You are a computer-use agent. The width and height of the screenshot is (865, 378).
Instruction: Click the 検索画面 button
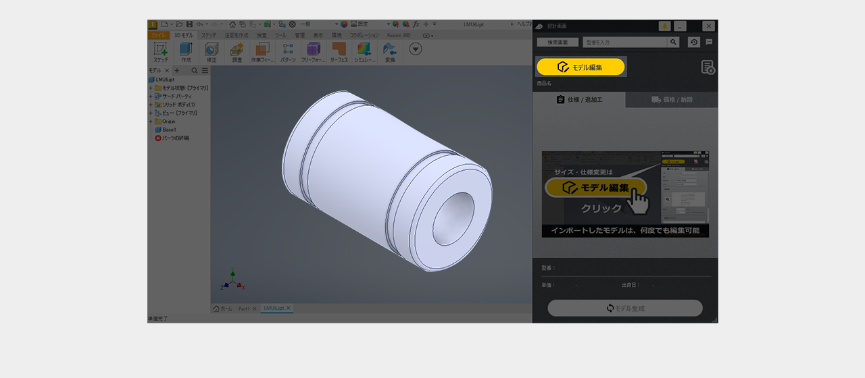(x=558, y=42)
